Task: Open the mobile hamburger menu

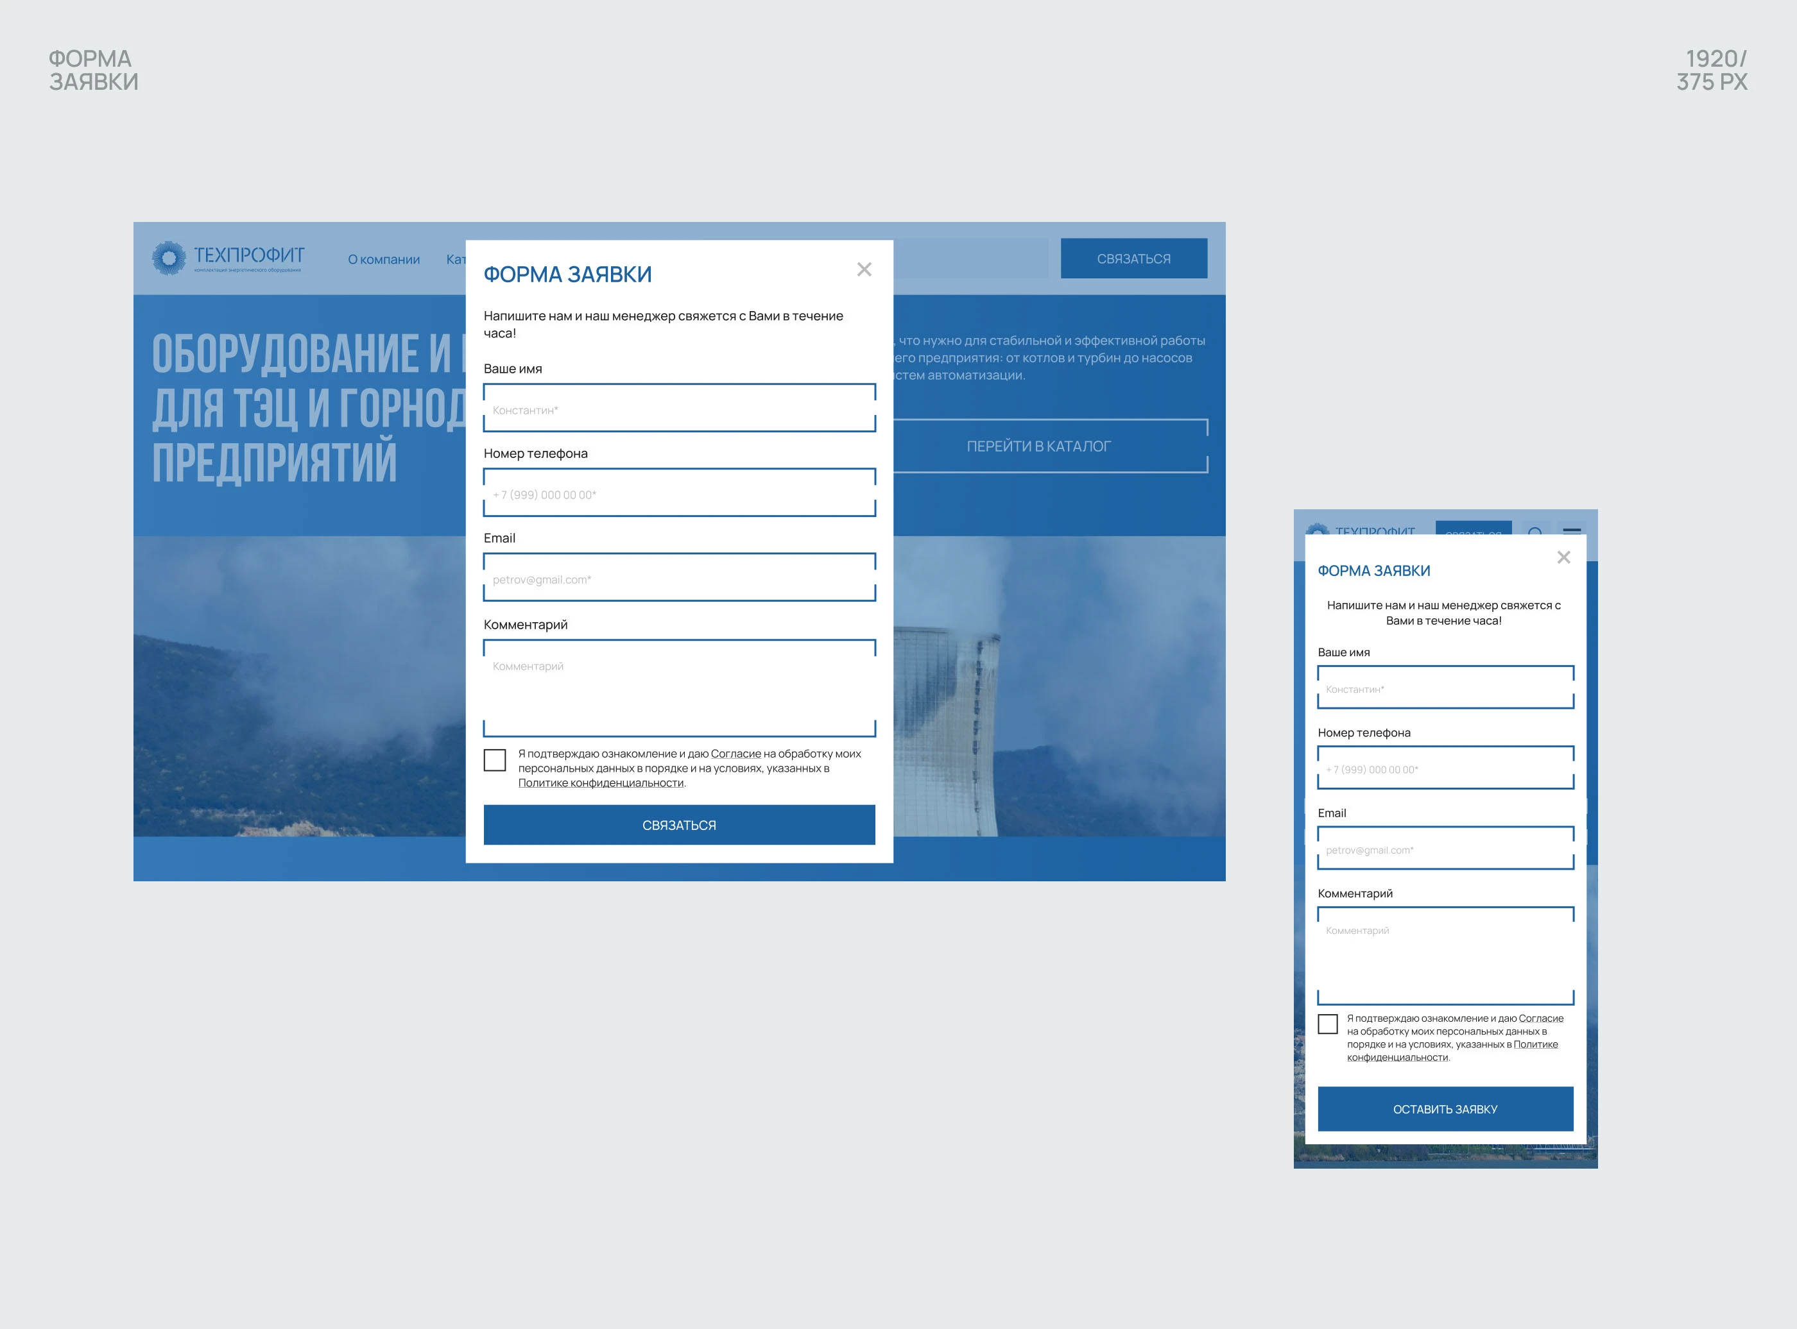Action: tap(1572, 529)
